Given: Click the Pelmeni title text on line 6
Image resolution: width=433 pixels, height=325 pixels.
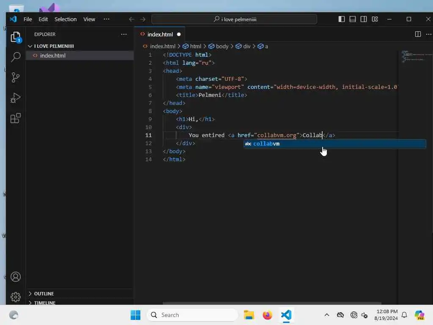Looking at the screenshot, I should tap(210, 95).
